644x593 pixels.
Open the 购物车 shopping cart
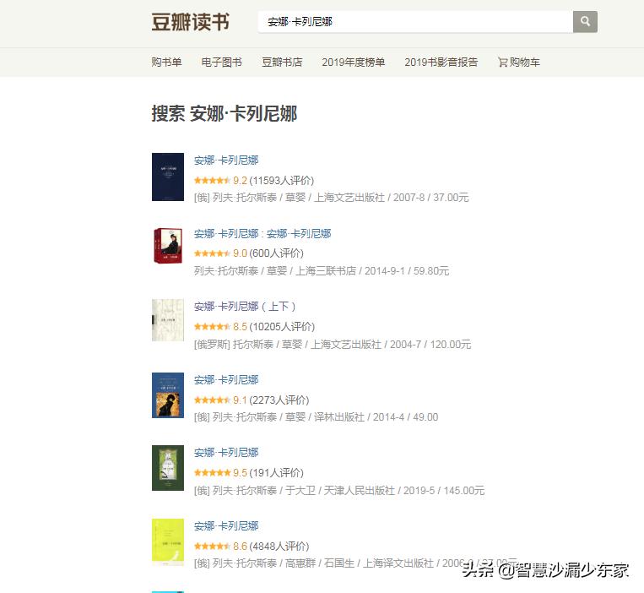pyautogui.click(x=519, y=62)
